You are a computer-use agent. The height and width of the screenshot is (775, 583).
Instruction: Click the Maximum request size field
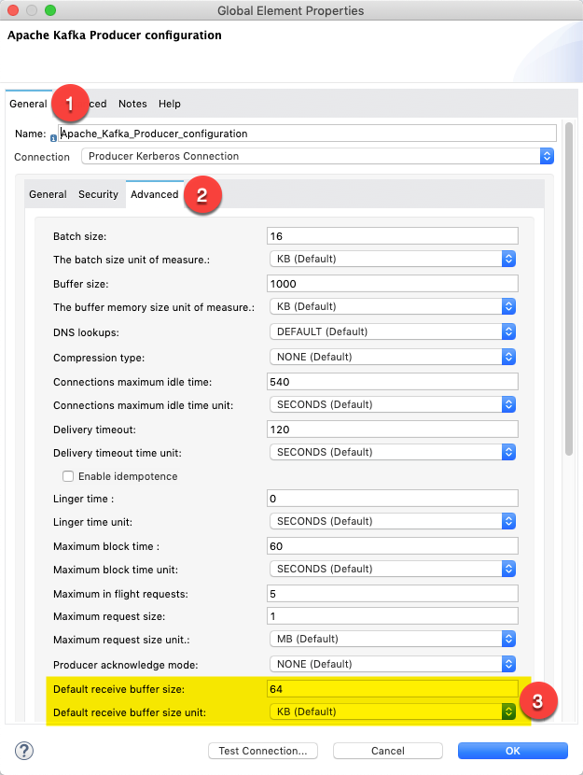(393, 616)
